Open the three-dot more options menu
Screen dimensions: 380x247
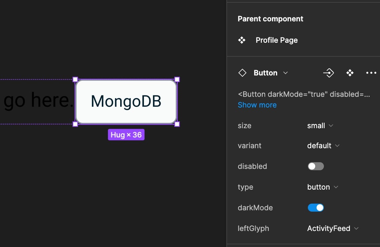(x=371, y=73)
